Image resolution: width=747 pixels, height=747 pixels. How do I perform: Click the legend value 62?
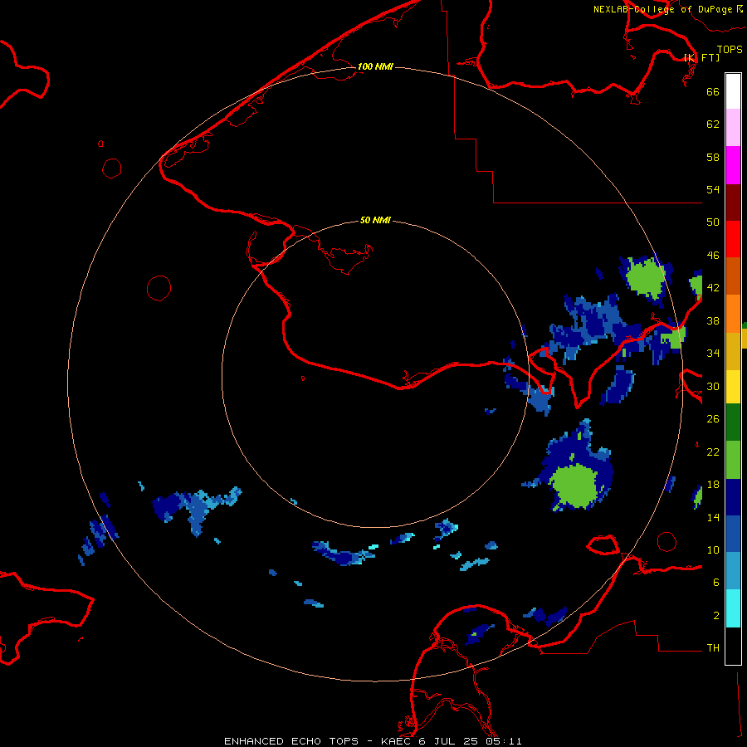click(x=713, y=124)
